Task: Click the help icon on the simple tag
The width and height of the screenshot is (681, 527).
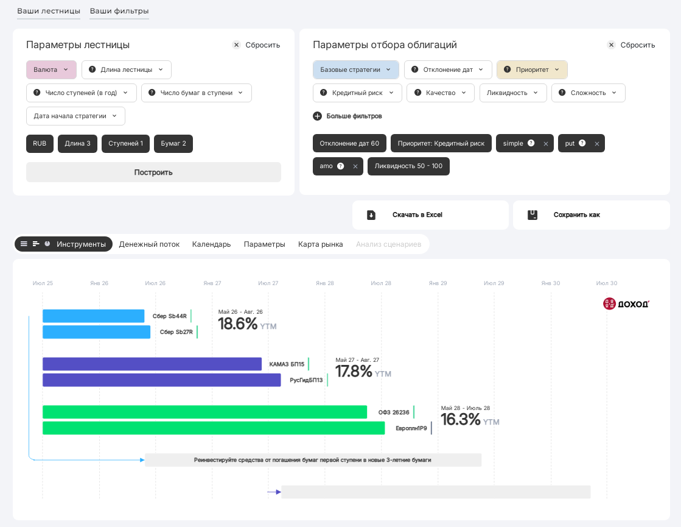Action: point(531,143)
